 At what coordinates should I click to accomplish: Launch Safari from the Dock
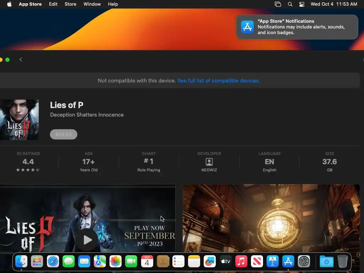(x=53, y=261)
